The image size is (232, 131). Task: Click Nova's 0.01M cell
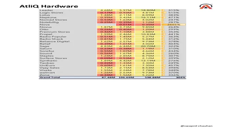(125, 25)
